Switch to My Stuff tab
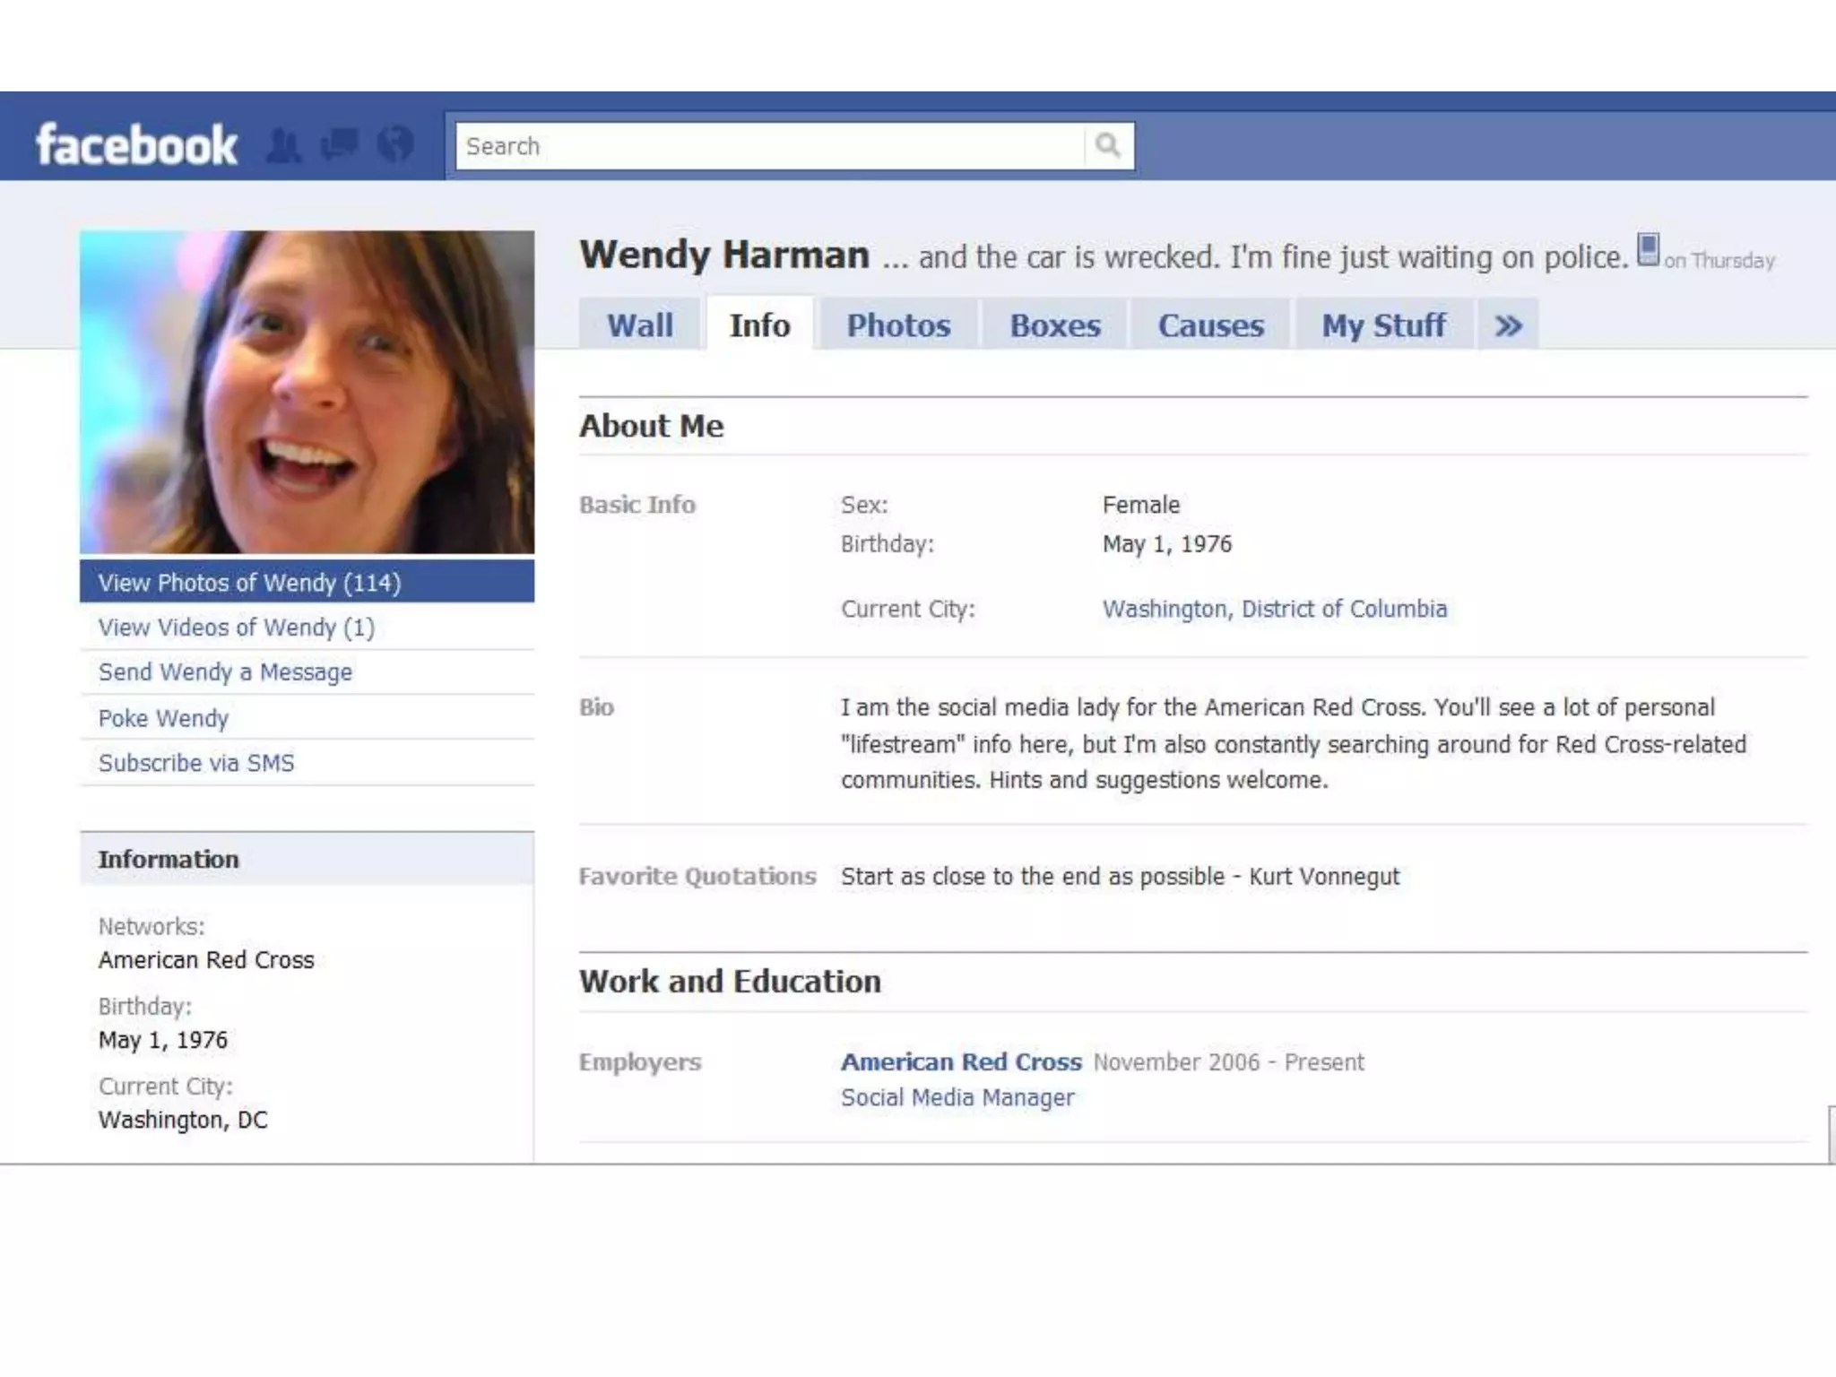The width and height of the screenshot is (1836, 1377). [1383, 325]
